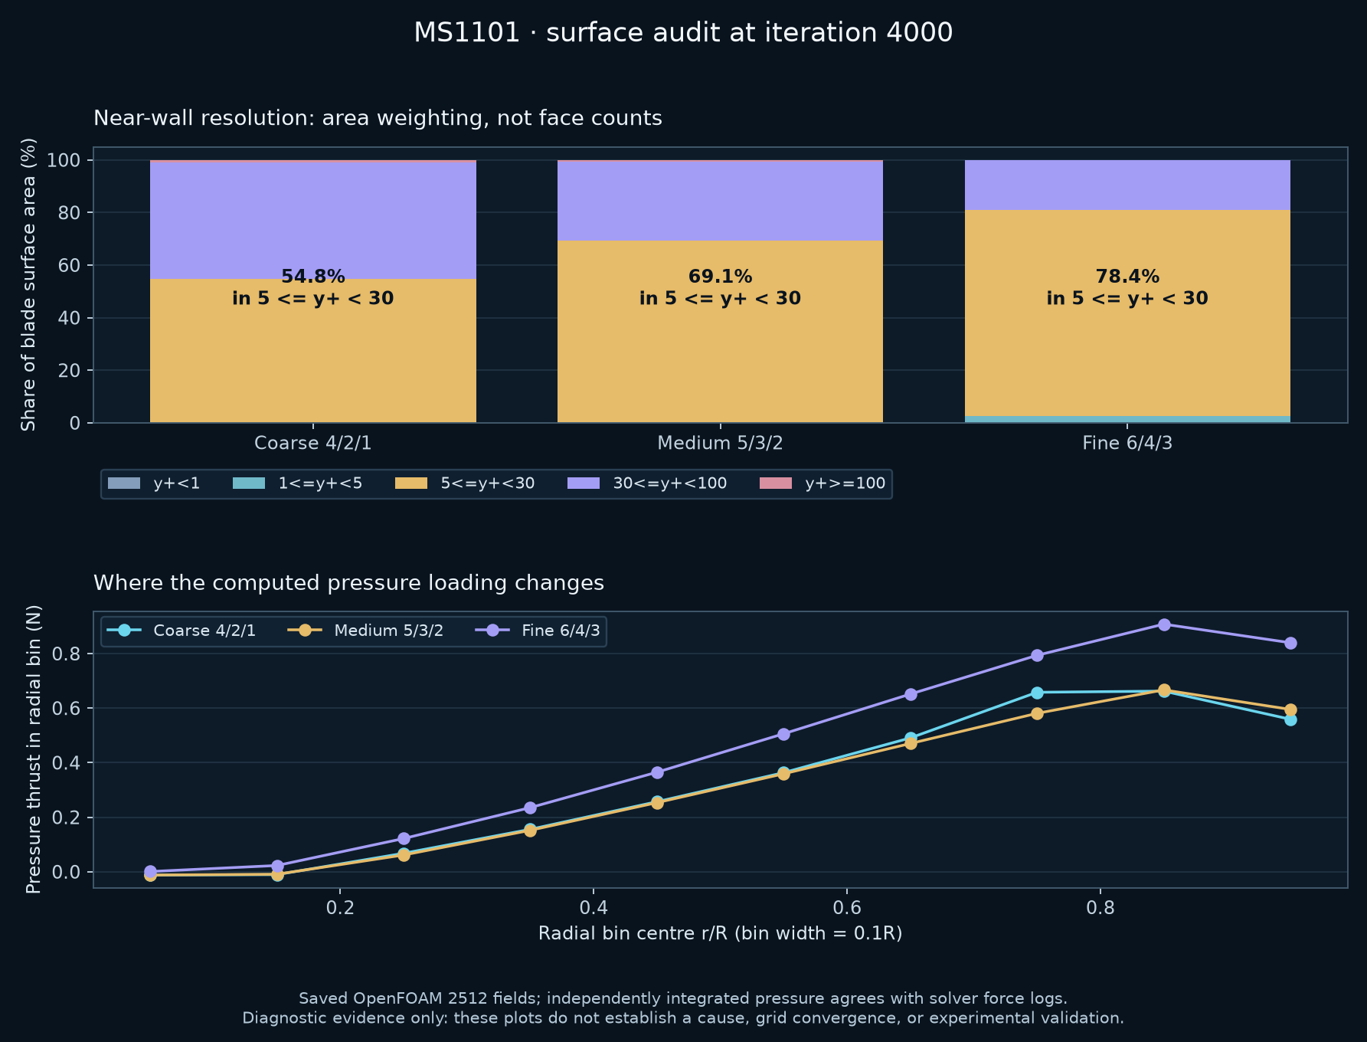Click the chart title MS1101 surface audit
The height and width of the screenshot is (1042, 1367).
point(683,33)
